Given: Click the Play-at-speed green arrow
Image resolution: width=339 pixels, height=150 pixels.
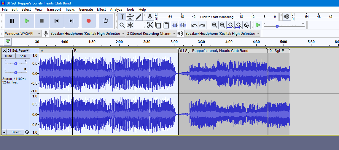Looking at the screenshot, I should [x=258, y=25].
